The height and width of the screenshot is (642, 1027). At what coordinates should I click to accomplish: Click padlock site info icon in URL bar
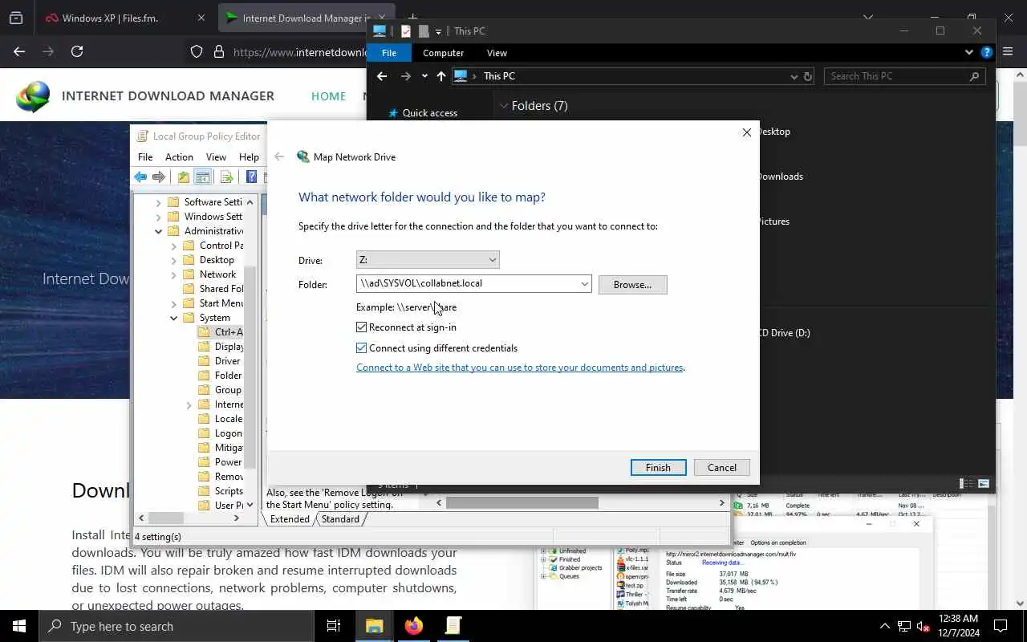point(218,52)
